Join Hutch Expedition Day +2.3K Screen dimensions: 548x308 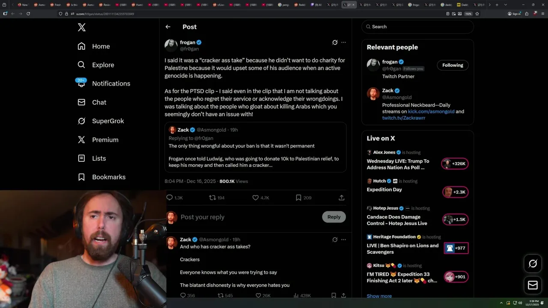click(455, 192)
